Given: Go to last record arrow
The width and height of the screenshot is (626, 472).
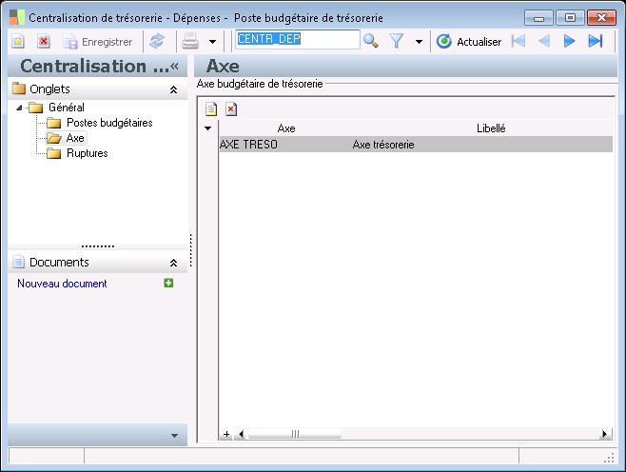Looking at the screenshot, I should coord(596,41).
